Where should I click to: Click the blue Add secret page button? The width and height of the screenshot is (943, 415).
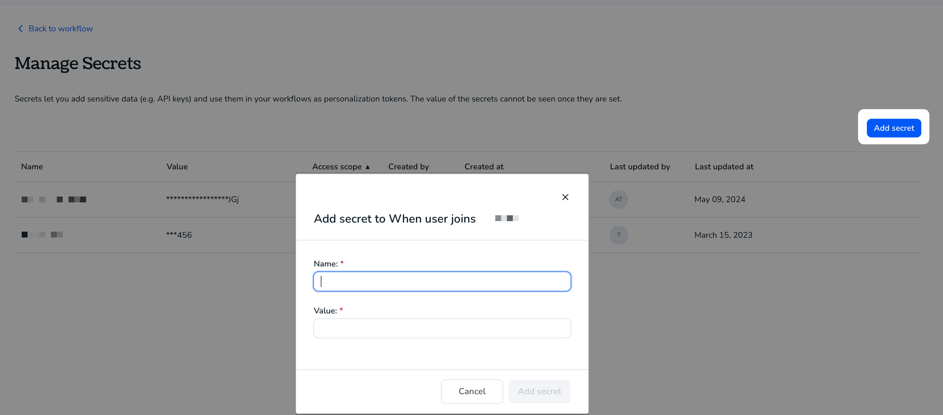point(894,128)
